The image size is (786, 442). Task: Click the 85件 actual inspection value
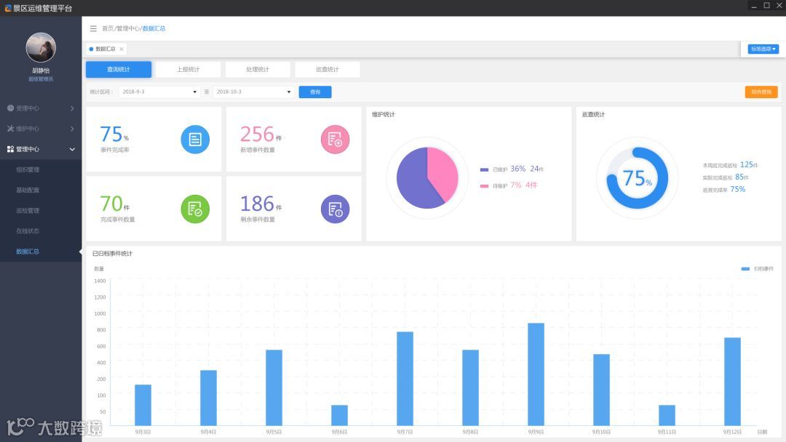(x=742, y=177)
